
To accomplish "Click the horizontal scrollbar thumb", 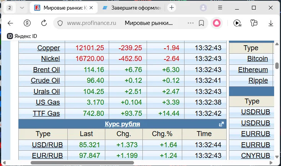I will click(x=82, y=163).
